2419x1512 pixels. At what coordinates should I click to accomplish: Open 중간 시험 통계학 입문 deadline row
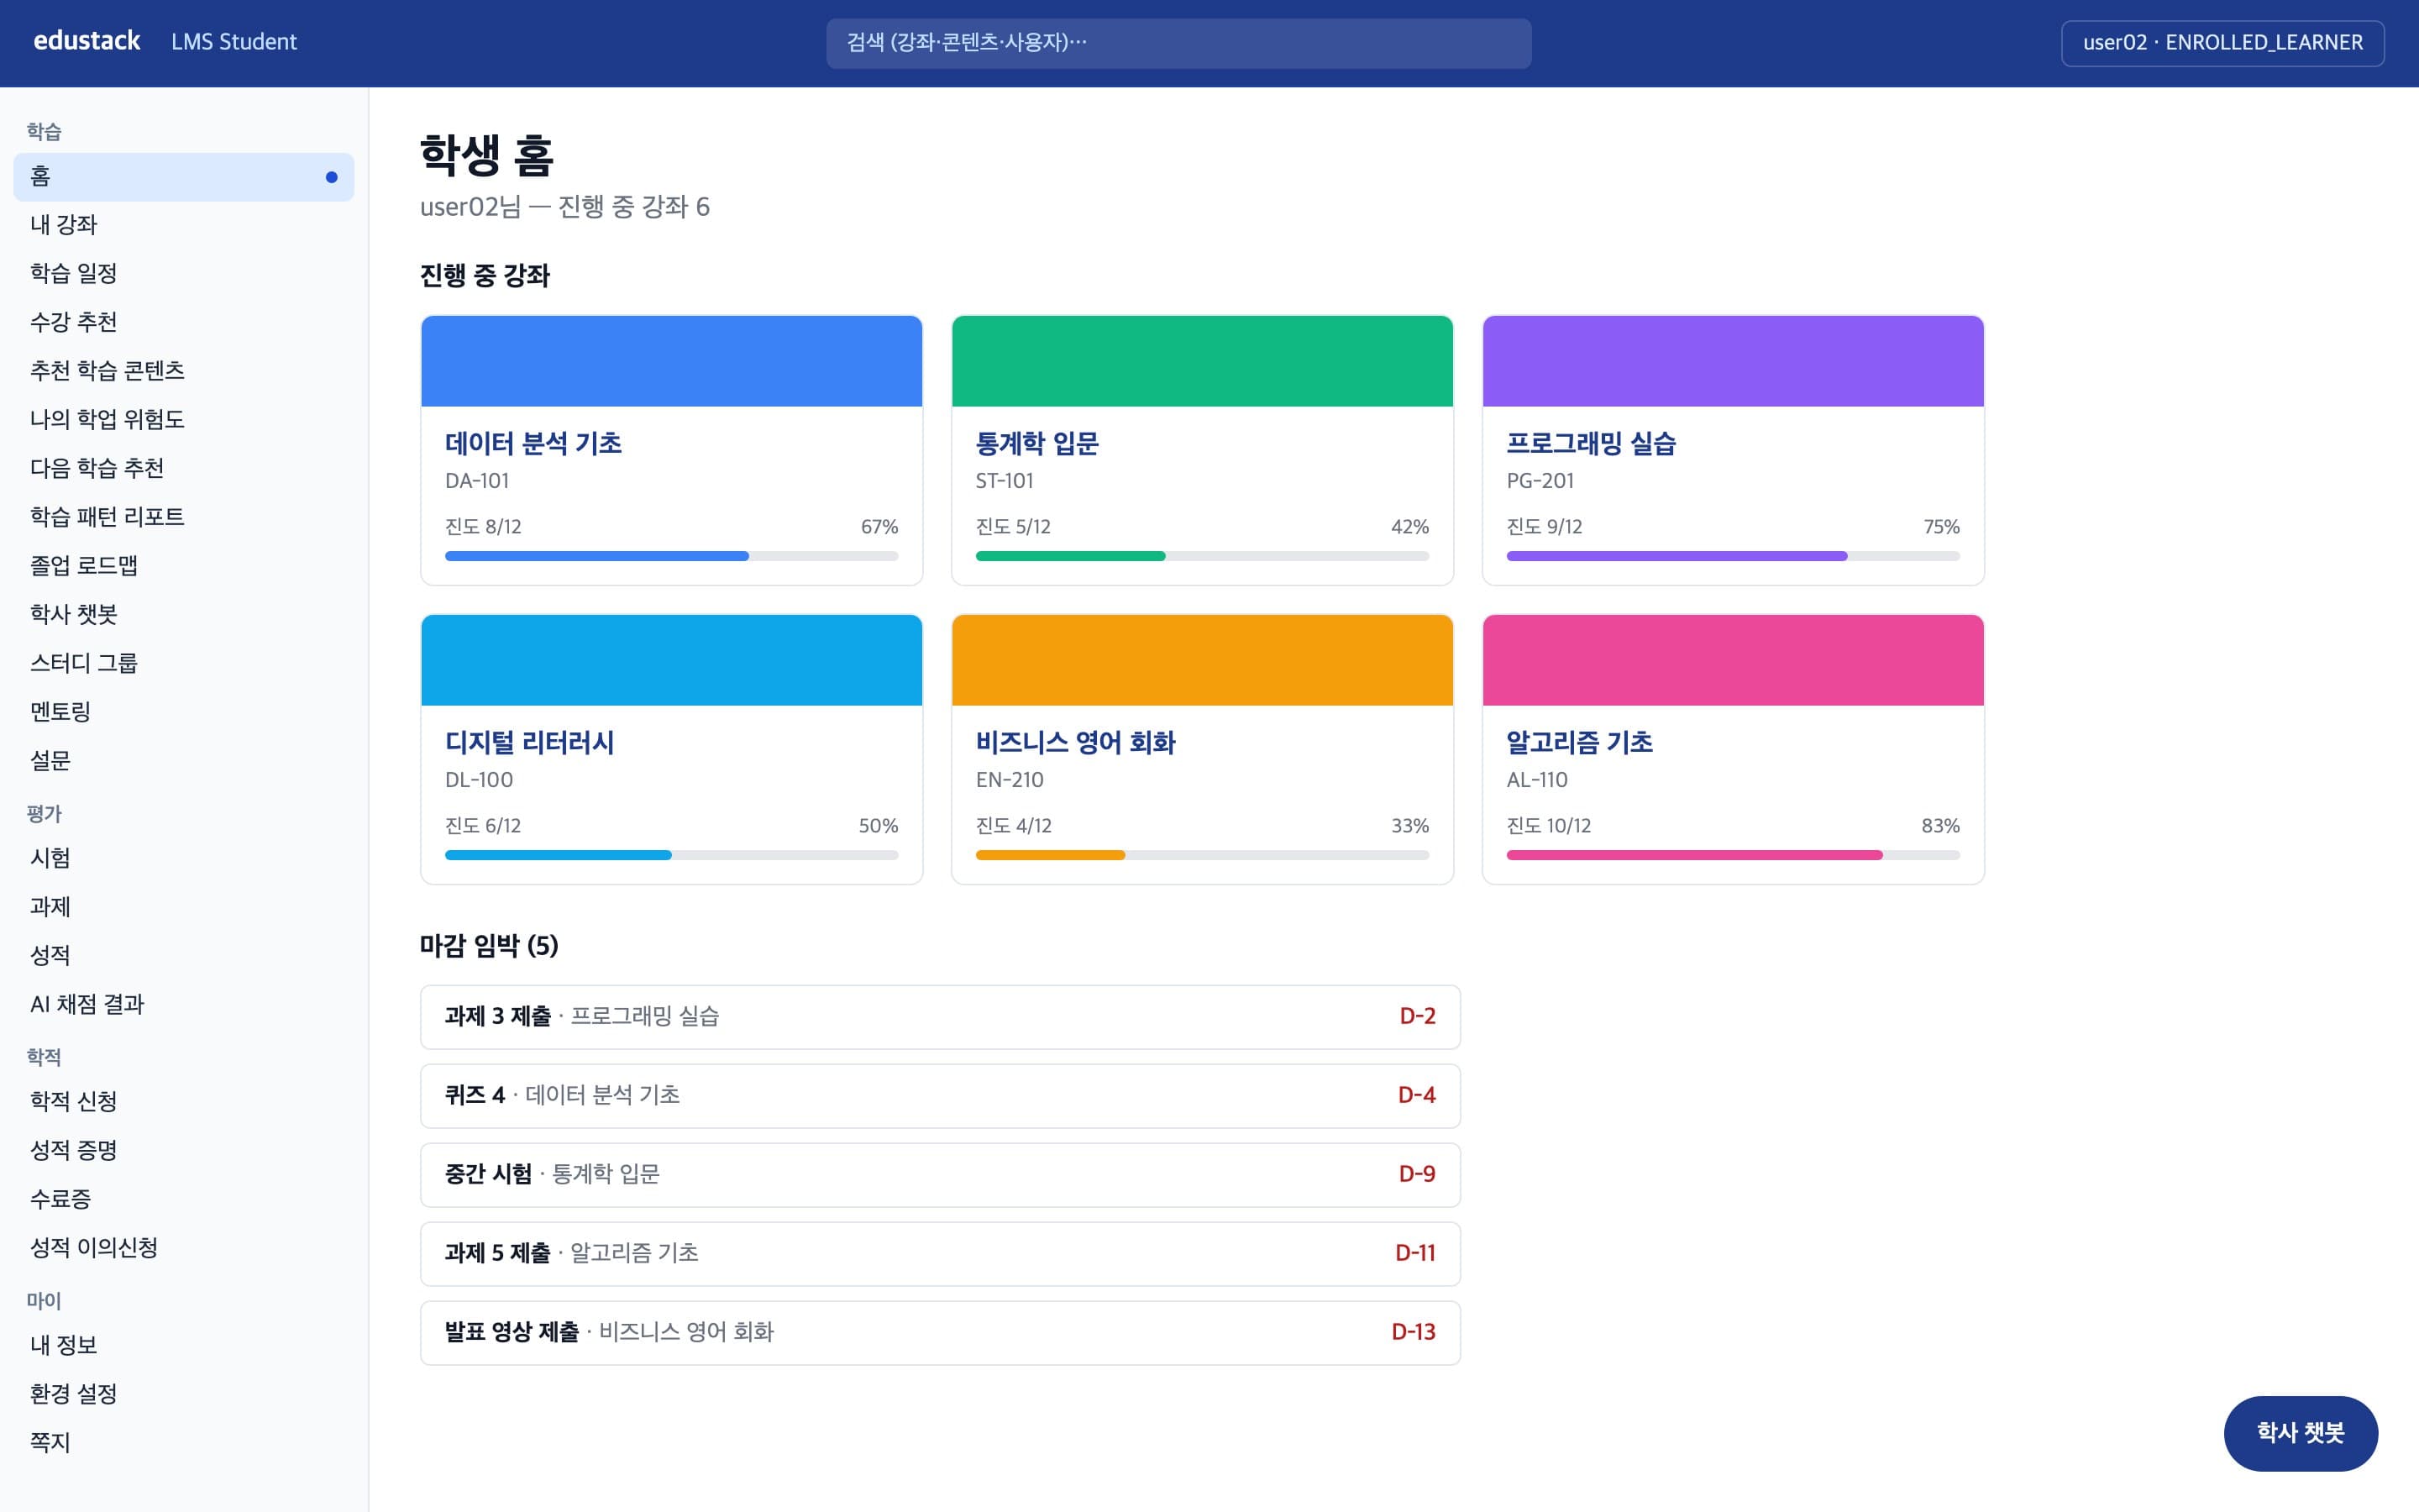941,1175
